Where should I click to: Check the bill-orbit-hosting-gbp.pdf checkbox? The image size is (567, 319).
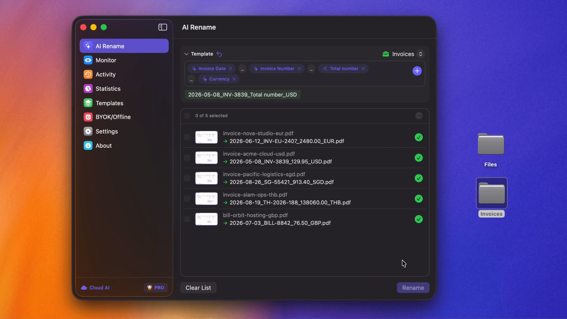tap(187, 219)
